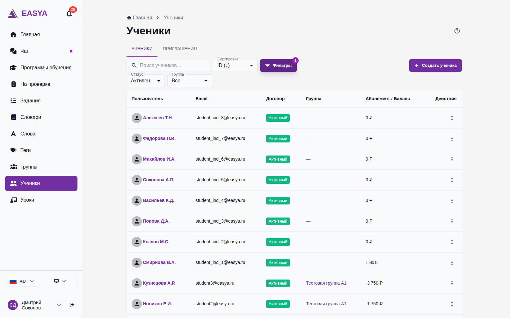The width and height of the screenshot is (510, 318).
Task: Click the СД profile avatar
Action: (x=13, y=305)
